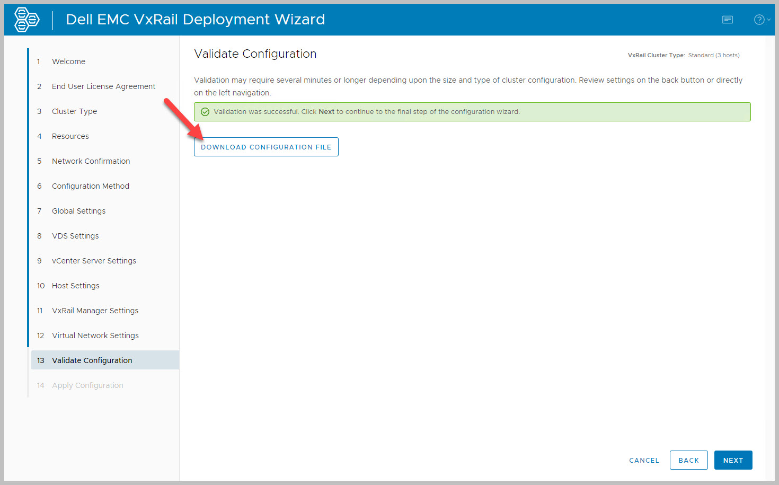
Task: Open Virtual Network Settings step
Action: pos(95,336)
